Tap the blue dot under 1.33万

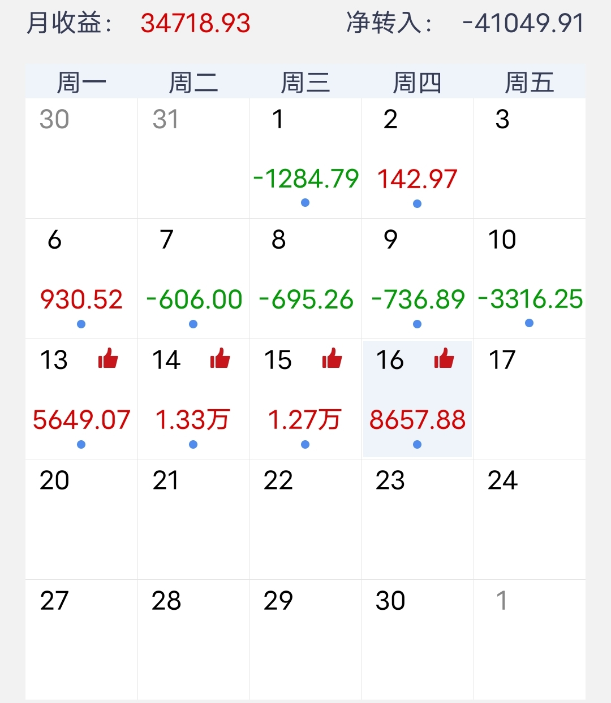tap(193, 444)
